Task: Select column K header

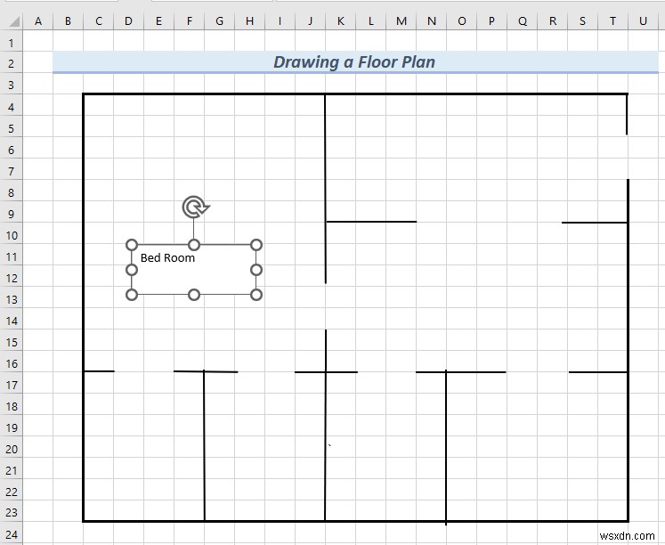Action: (x=341, y=21)
